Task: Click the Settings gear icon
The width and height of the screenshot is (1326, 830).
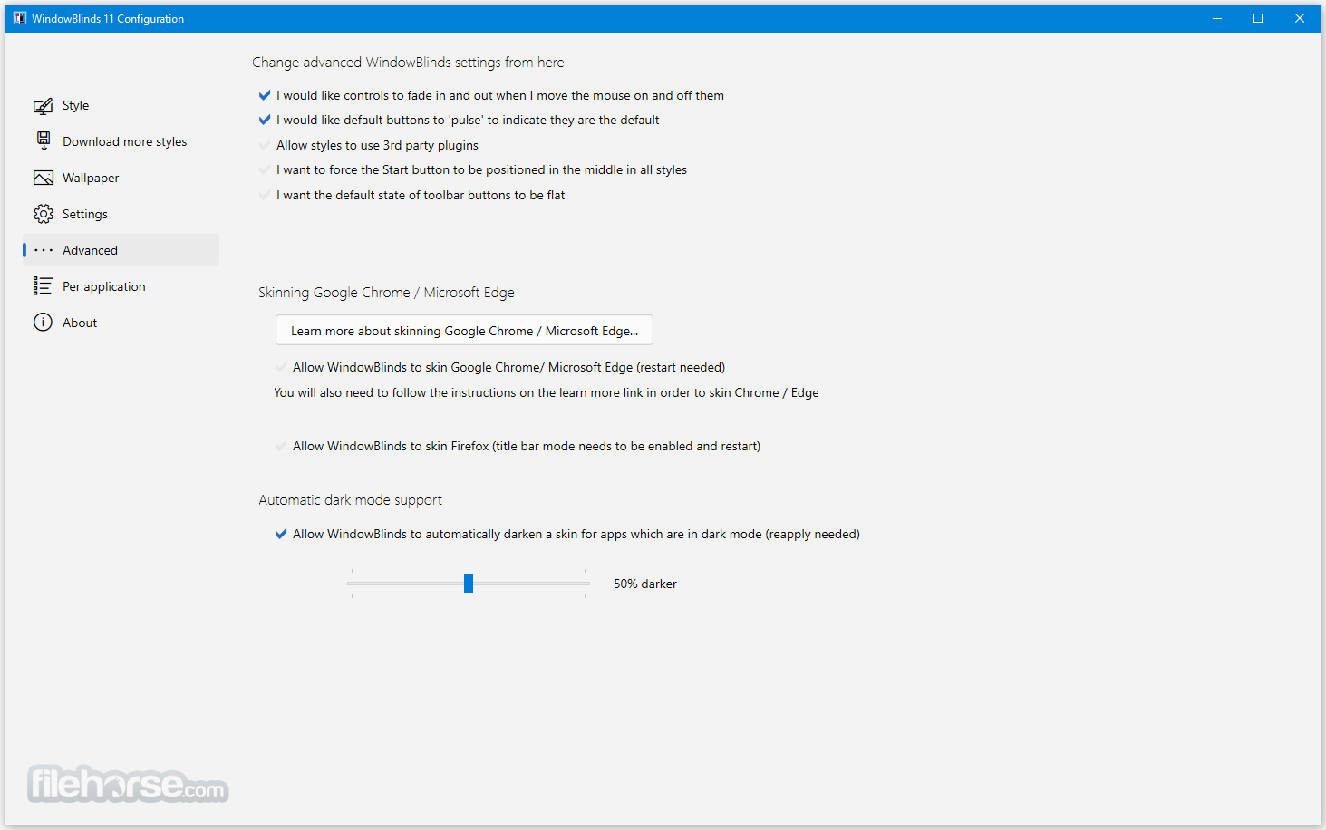Action: [x=43, y=214]
